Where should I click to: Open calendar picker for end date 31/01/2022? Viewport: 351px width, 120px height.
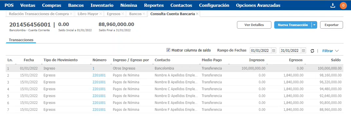[x=304, y=51]
